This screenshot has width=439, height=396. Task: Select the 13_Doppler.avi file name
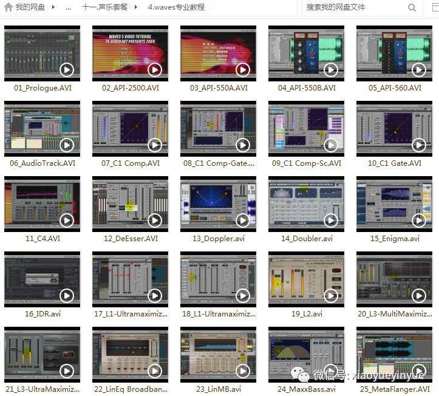[x=219, y=239]
